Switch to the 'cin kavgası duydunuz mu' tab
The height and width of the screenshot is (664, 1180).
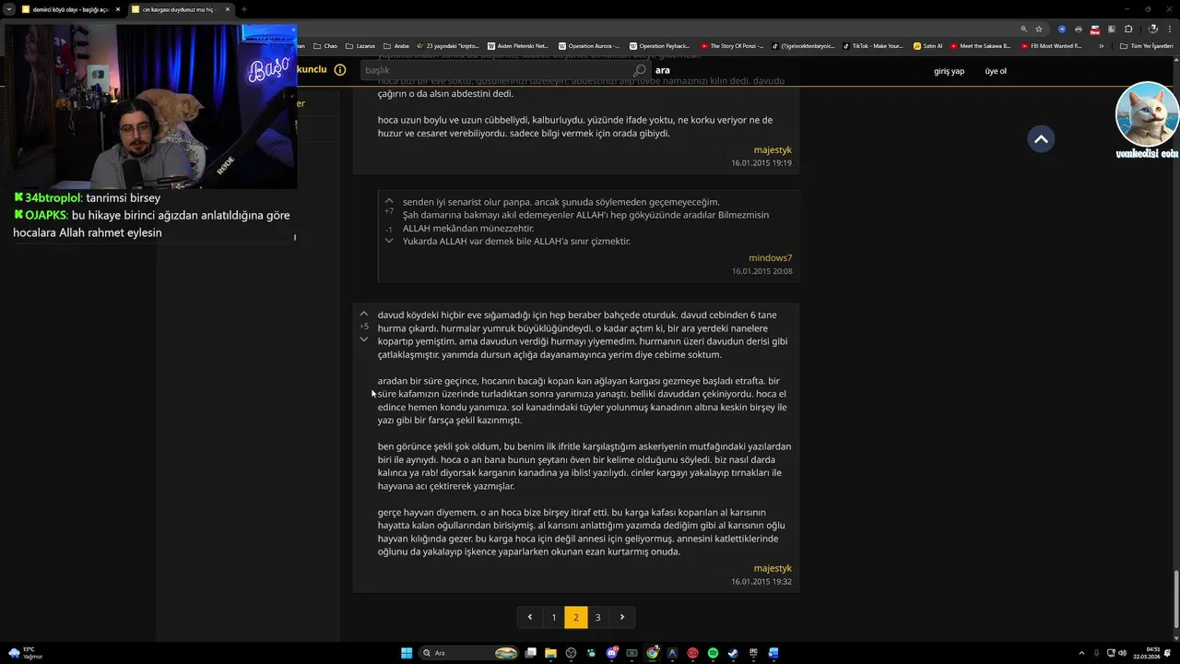pyautogui.click(x=181, y=9)
